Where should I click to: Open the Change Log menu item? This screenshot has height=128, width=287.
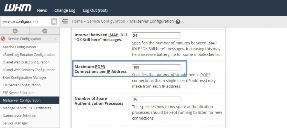65,10
